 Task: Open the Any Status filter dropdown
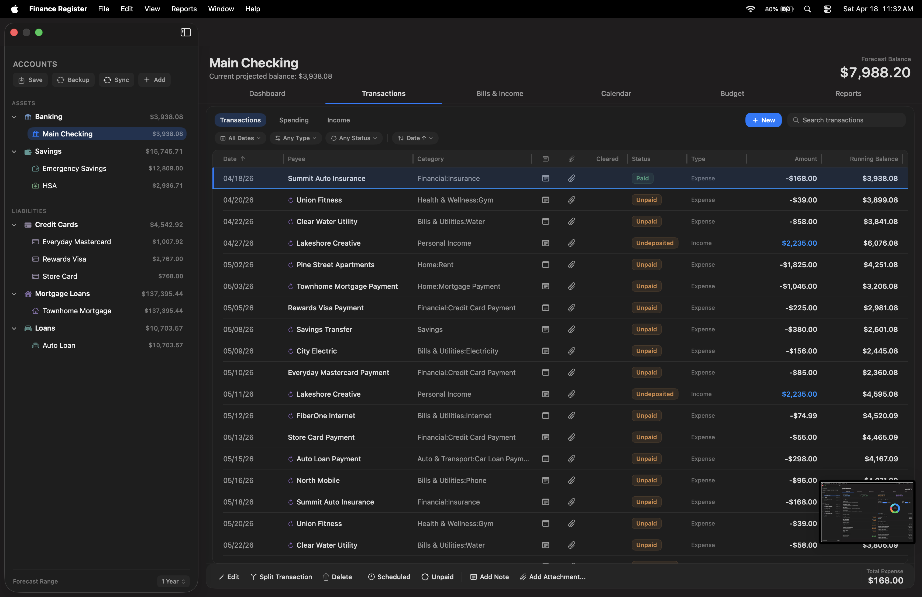tap(354, 138)
